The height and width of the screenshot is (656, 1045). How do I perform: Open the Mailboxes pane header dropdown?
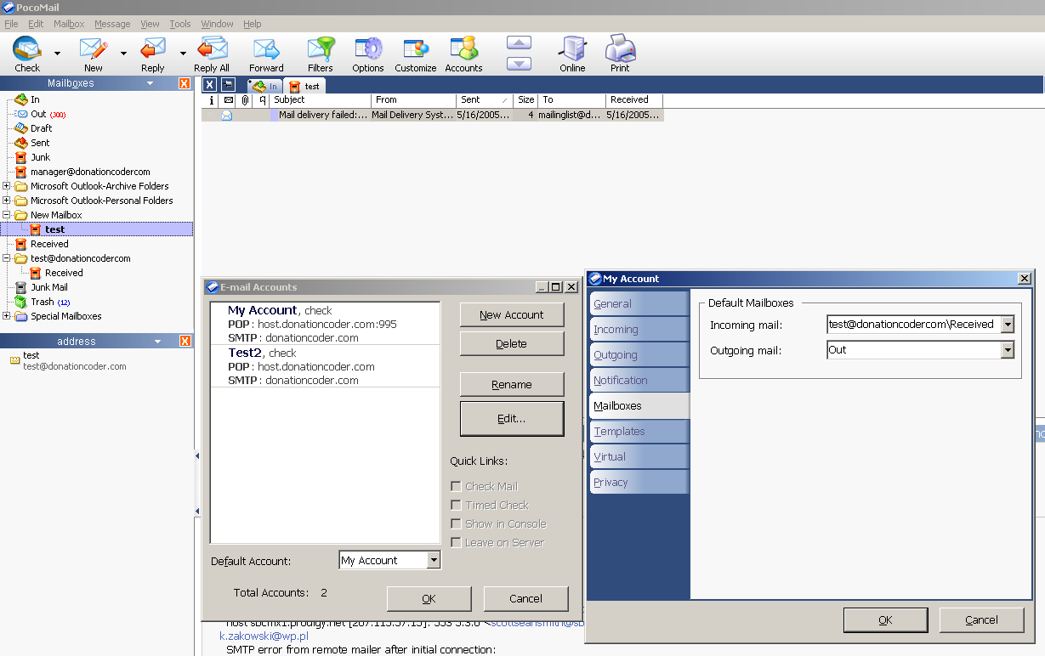tap(151, 83)
